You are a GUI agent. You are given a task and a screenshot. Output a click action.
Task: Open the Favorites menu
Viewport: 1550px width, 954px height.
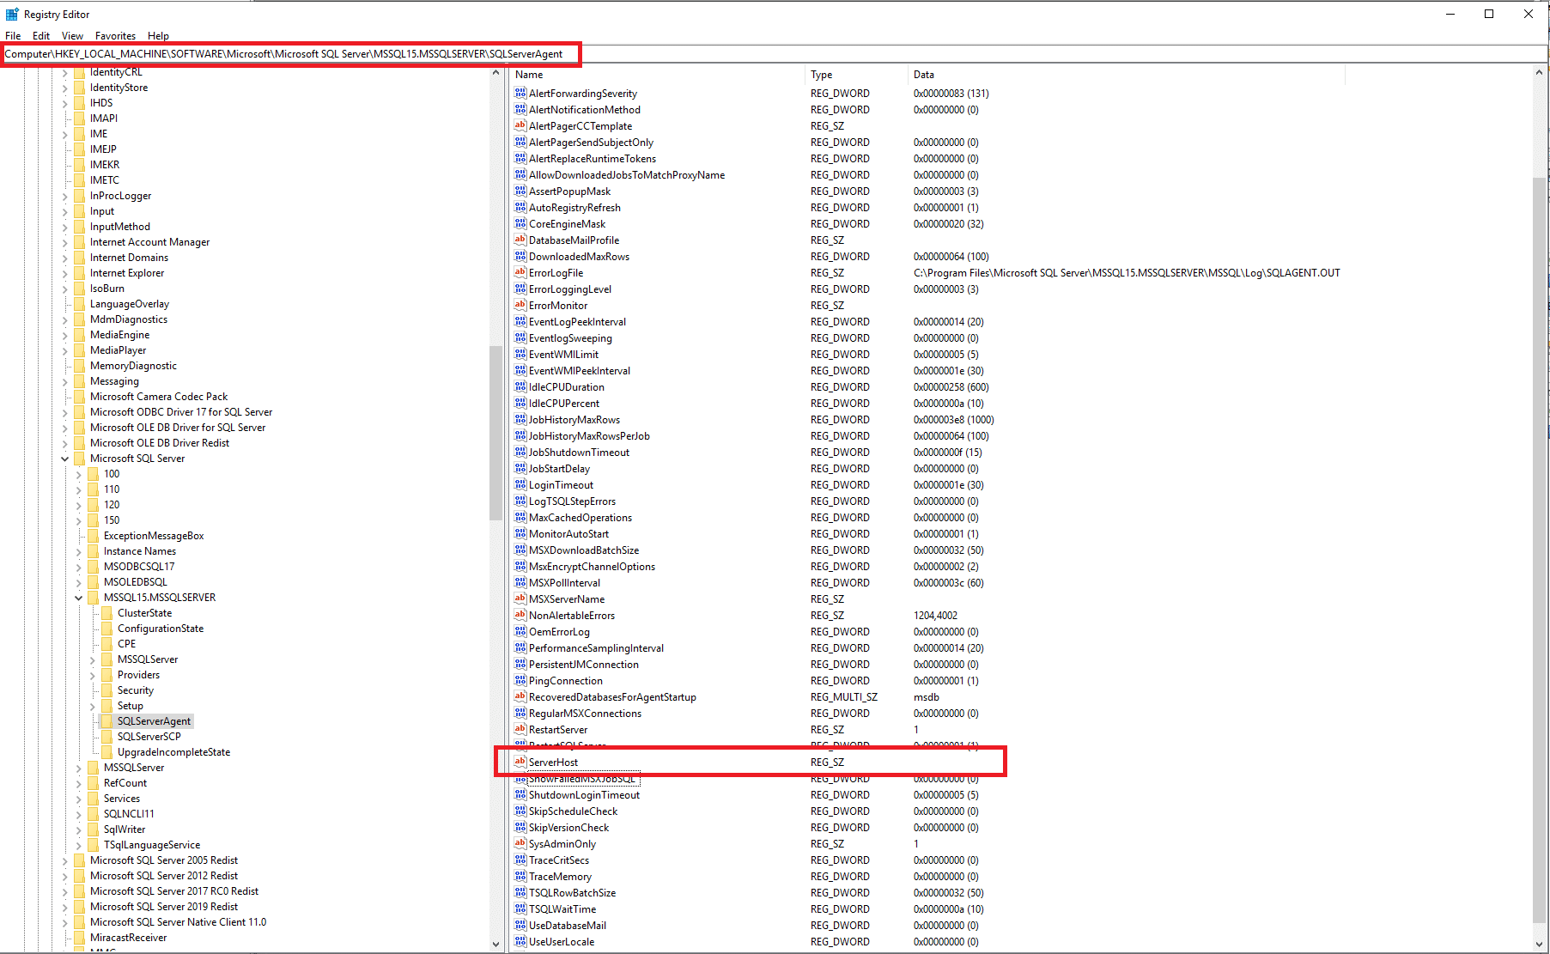point(115,36)
